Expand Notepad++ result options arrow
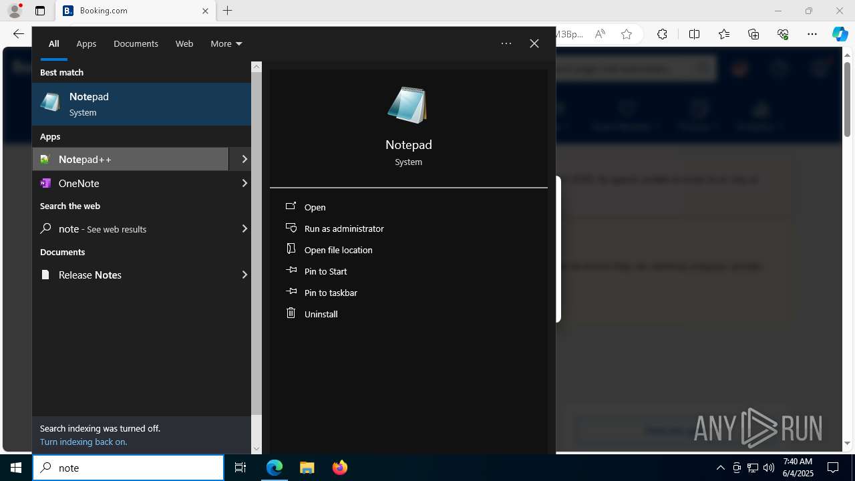Screen dimensions: 855x481 [x=244, y=159]
